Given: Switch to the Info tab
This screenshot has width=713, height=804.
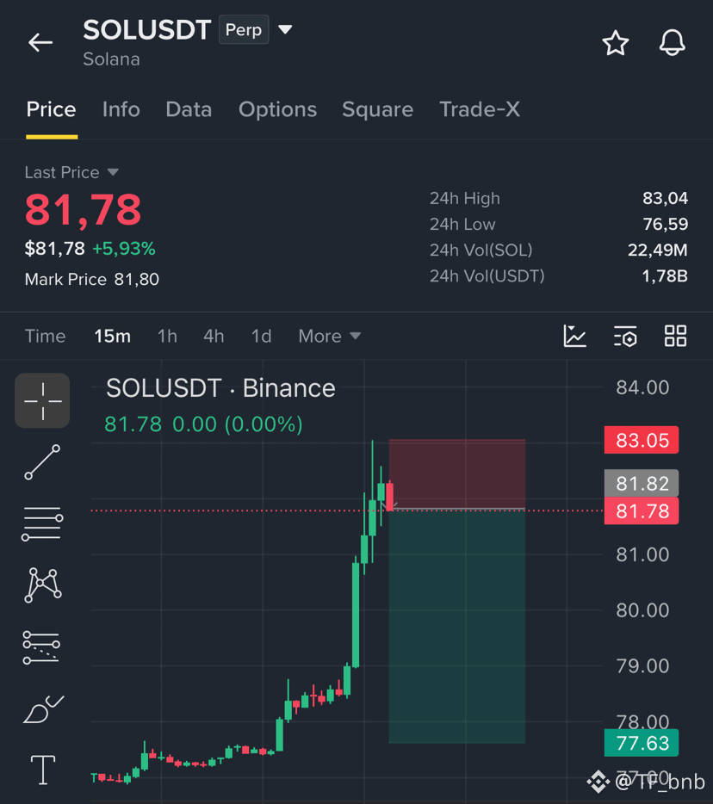Looking at the screenshot, I should (x=121, y=109).
